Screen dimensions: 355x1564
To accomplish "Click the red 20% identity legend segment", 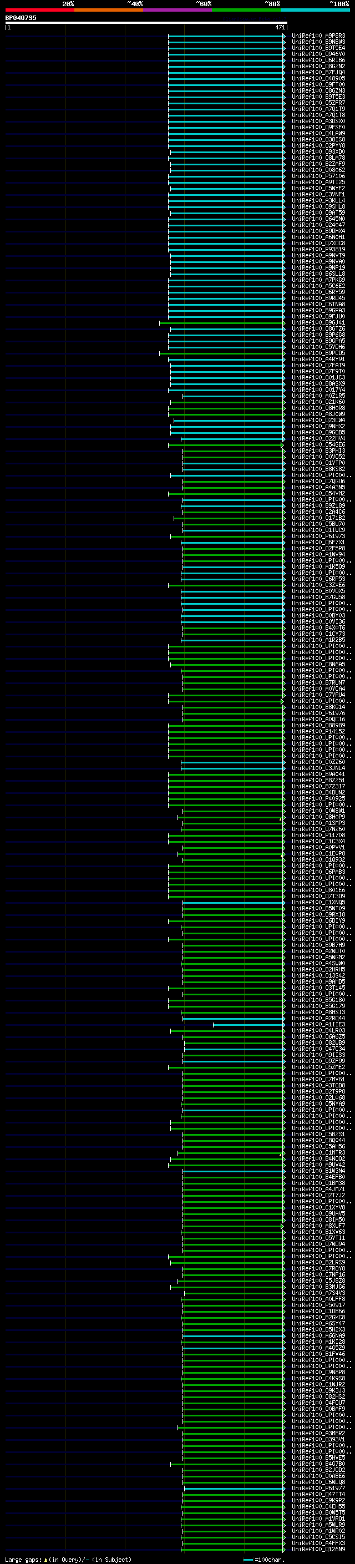I will tap(39, 10).
